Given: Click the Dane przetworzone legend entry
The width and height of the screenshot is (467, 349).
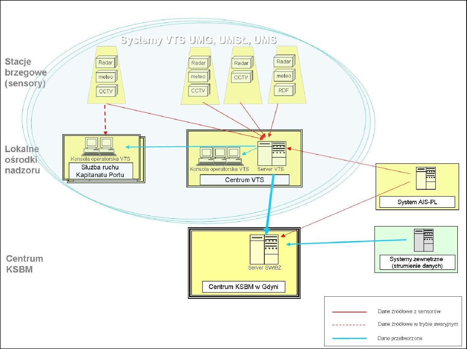Looking at the screenshot, I should tap(400, 338).
